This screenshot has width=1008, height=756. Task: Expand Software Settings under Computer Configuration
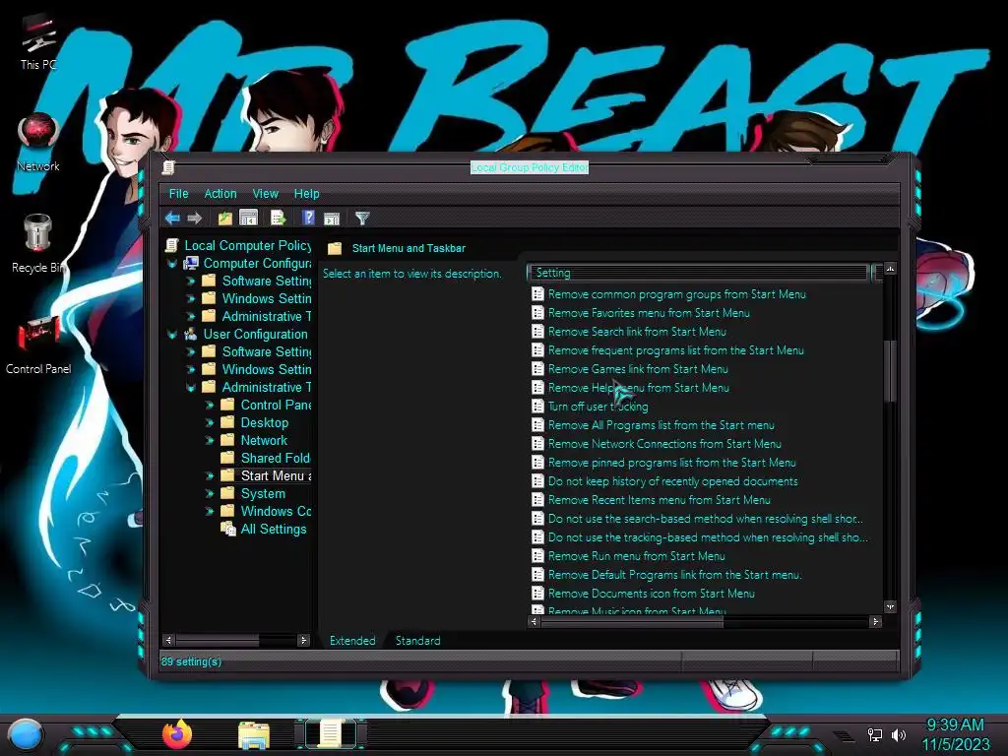190,281
